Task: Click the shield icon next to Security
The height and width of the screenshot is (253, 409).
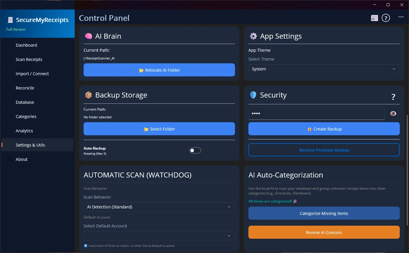Action: pos(253,95)
